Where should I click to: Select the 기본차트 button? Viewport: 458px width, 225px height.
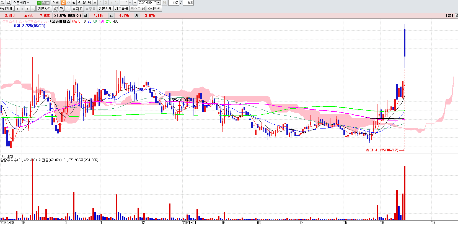coord(44,9)
